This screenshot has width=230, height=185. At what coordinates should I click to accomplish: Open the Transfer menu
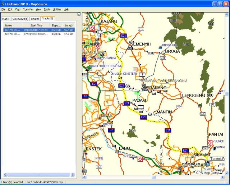28,9
